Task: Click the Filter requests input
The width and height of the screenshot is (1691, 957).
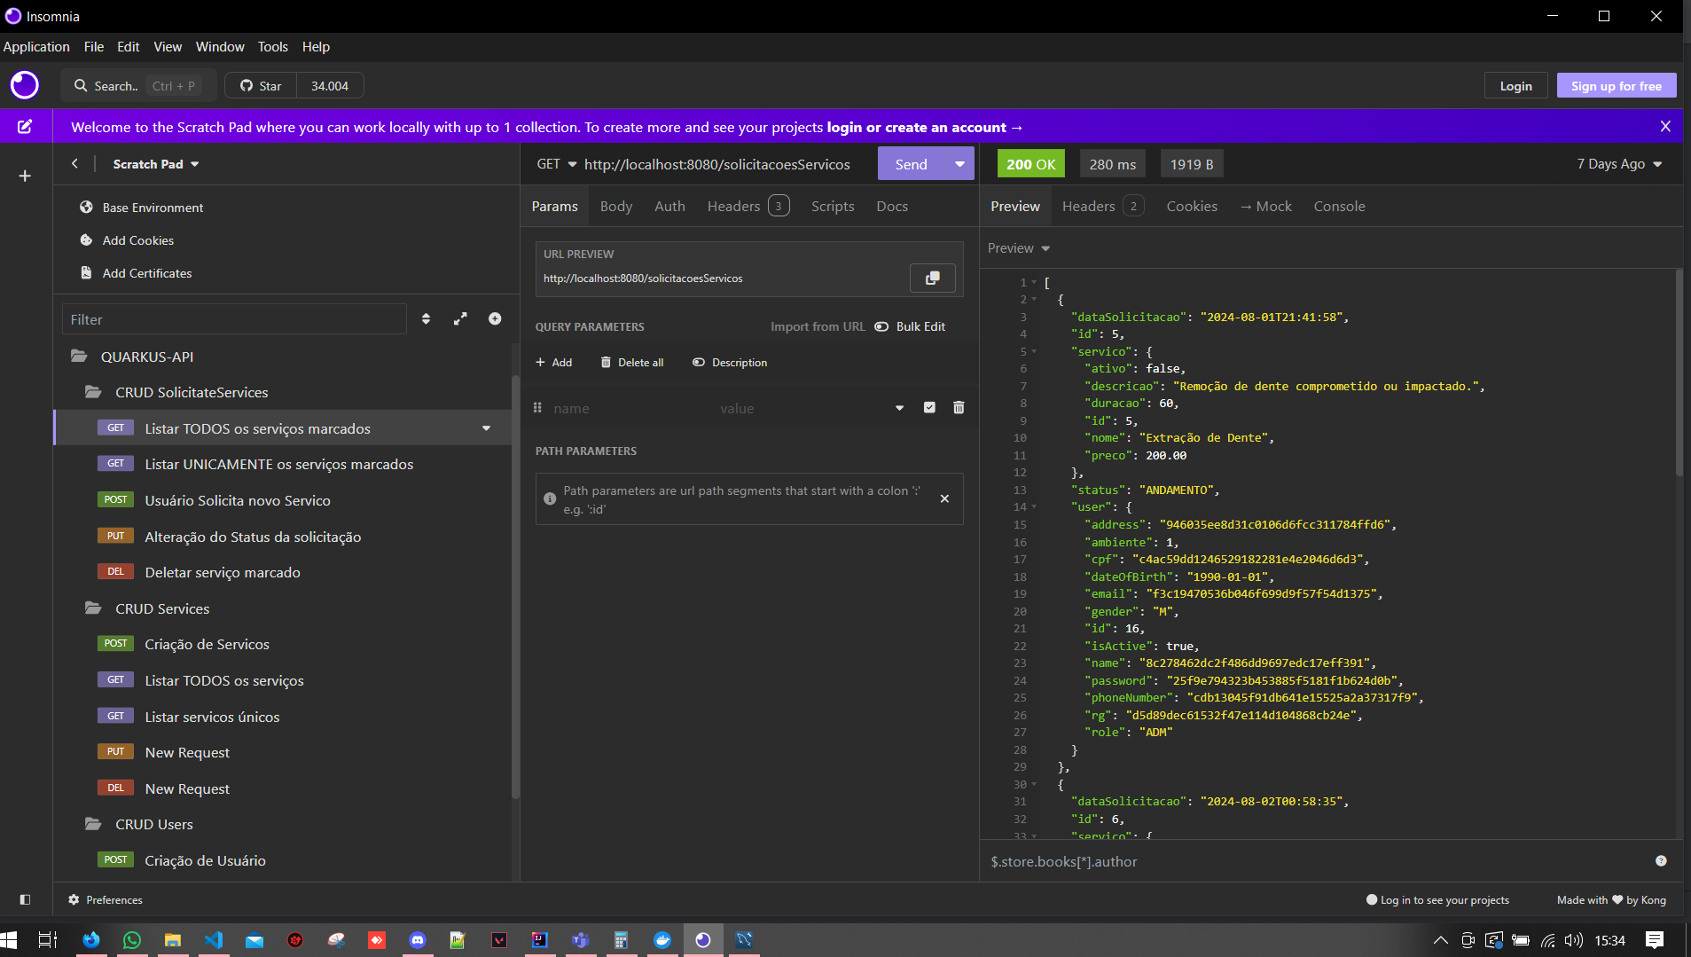Action: coord(234,319)
